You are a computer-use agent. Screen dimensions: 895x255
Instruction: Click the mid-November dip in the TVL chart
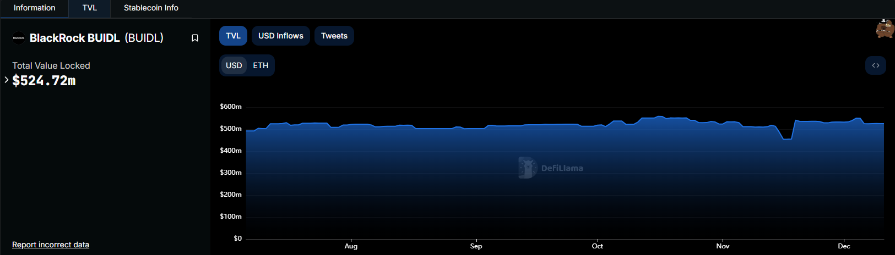(787, 139)
